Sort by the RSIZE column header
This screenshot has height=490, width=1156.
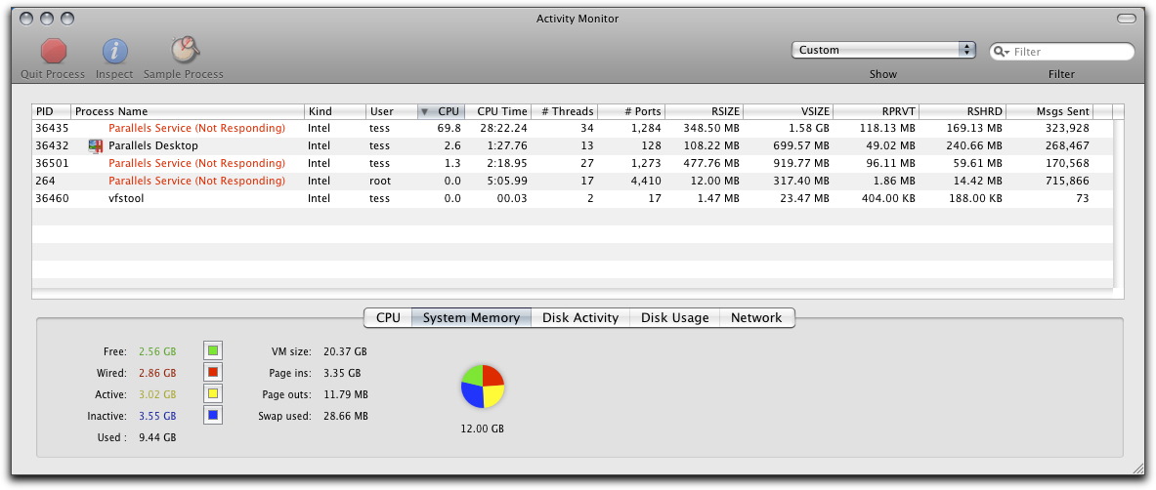point(705,111)
